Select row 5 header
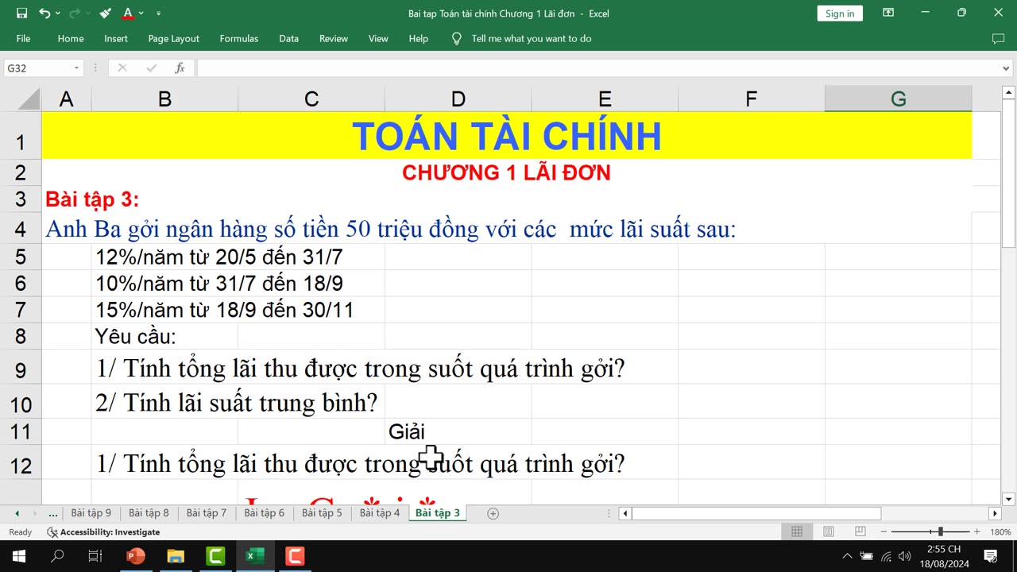 21,257
